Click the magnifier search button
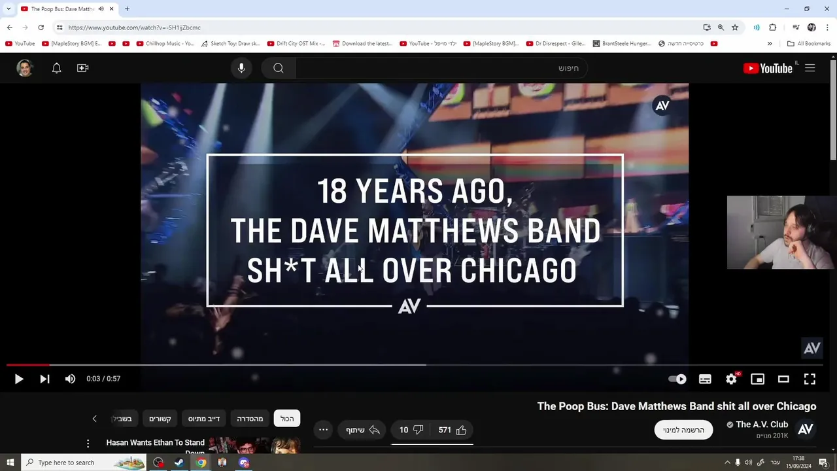This screenshot has width=837, height=471. (x=279, y=68)
